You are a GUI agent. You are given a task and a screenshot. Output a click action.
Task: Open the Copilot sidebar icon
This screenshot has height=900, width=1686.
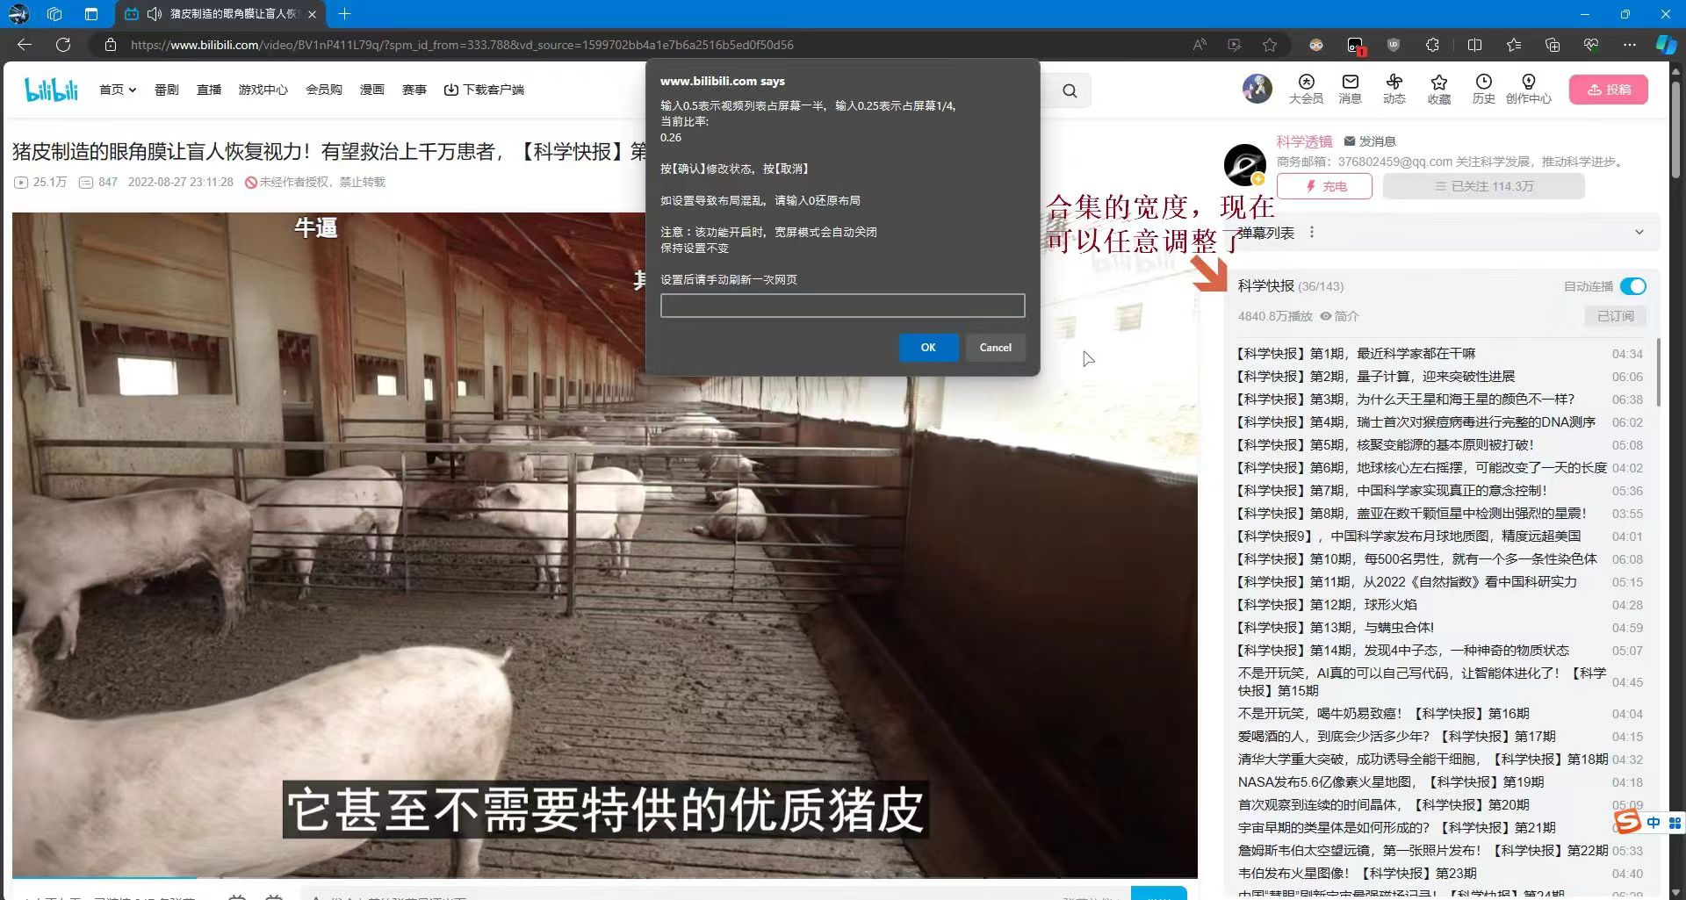(x=1666, y=45)
